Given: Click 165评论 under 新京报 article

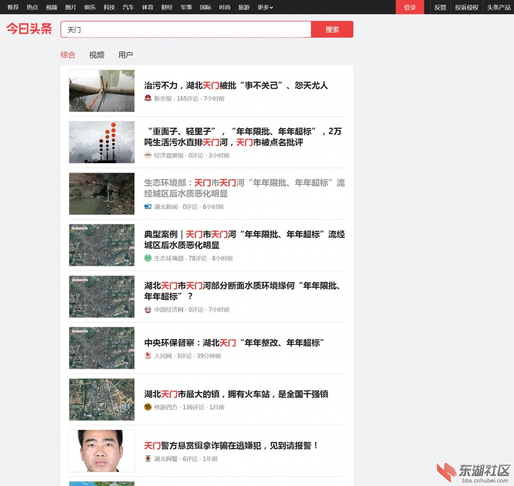Looking at the screenshot, I should (188, 98).
